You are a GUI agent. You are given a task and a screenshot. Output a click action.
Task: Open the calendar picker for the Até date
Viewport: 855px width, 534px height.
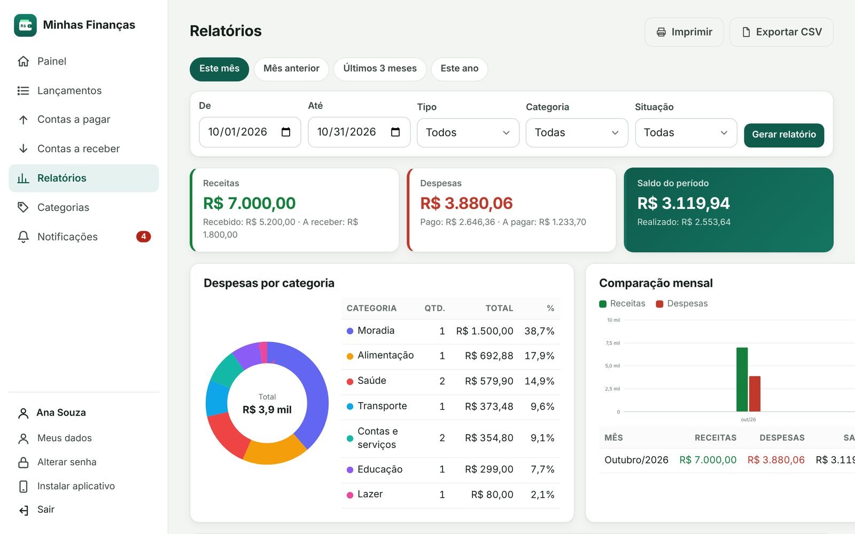[x=395, y=132]
